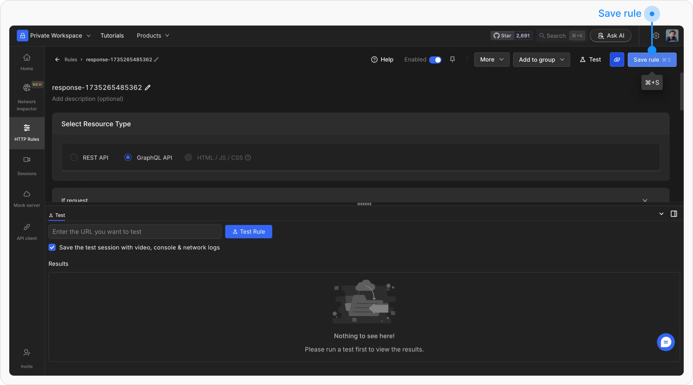The width and height of the screenshot is (693, 385).
Task: Open the settings gear icon
Action: pos(656,36)
